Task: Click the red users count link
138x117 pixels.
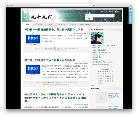Action: click(52, 83)
